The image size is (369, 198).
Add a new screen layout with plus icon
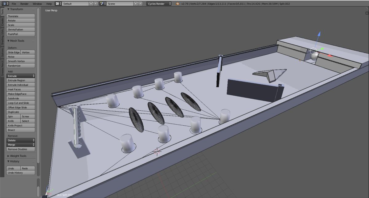[91, 4]
